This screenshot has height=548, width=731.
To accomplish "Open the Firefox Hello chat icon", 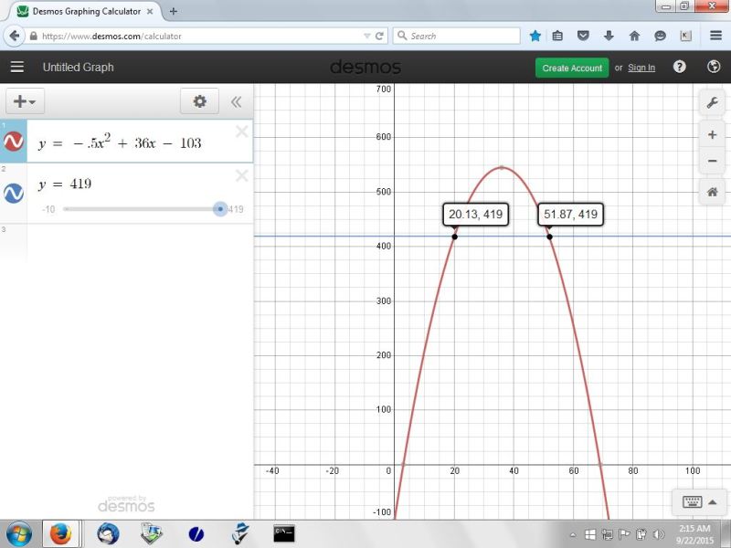I will point(660,36).
